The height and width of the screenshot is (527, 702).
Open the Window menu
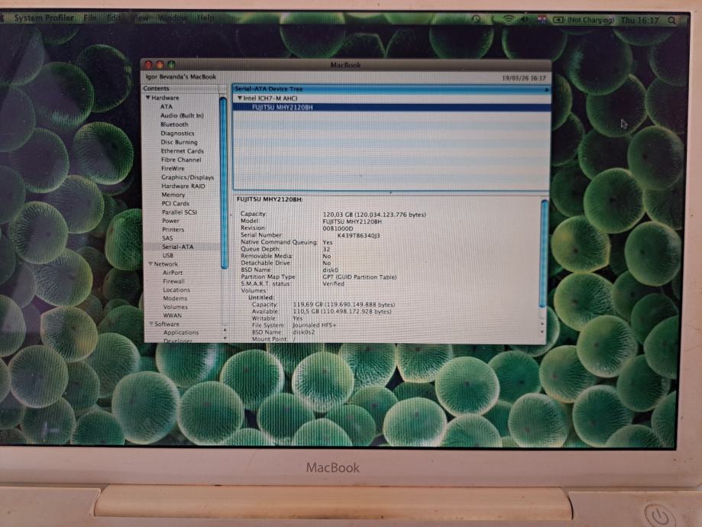173,18
